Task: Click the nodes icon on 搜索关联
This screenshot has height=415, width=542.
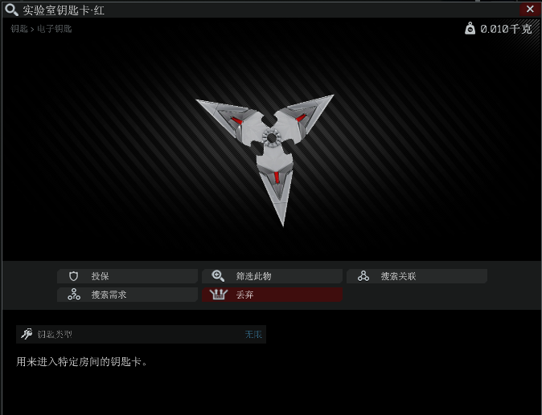Action: [363, 276]
